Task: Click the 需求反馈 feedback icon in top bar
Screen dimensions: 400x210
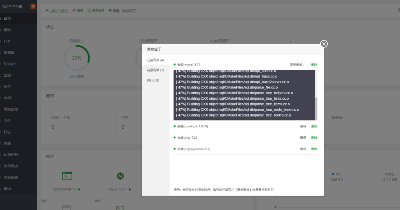Action: (x=89, y=10)
